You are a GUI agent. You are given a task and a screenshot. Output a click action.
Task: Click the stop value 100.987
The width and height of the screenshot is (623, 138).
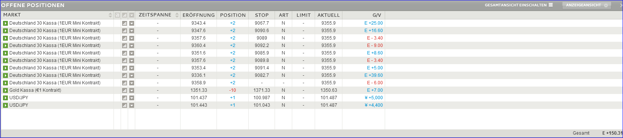pos(262,98)
